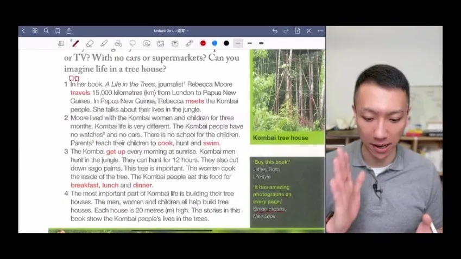Select the Text box tool
This screenshot has height=259, width=461.
tap(175, 43)
